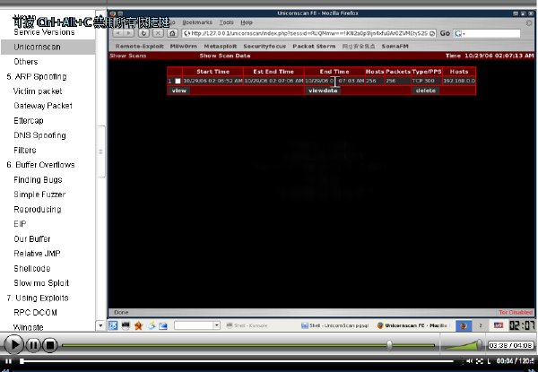This screenshot has height=372, width=538.
Task: Open Milw0rm bookmark
Action: (184, 47)
